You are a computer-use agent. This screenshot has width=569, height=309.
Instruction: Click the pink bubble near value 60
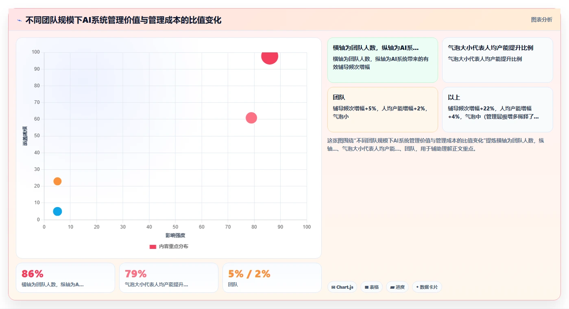(x=251, y=118)
